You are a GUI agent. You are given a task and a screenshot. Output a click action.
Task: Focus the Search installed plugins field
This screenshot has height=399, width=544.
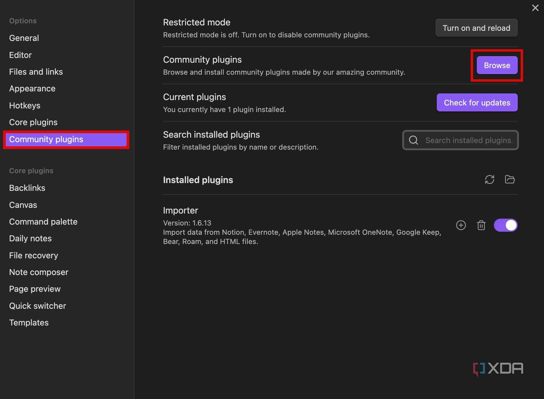[x=468, y=140]
